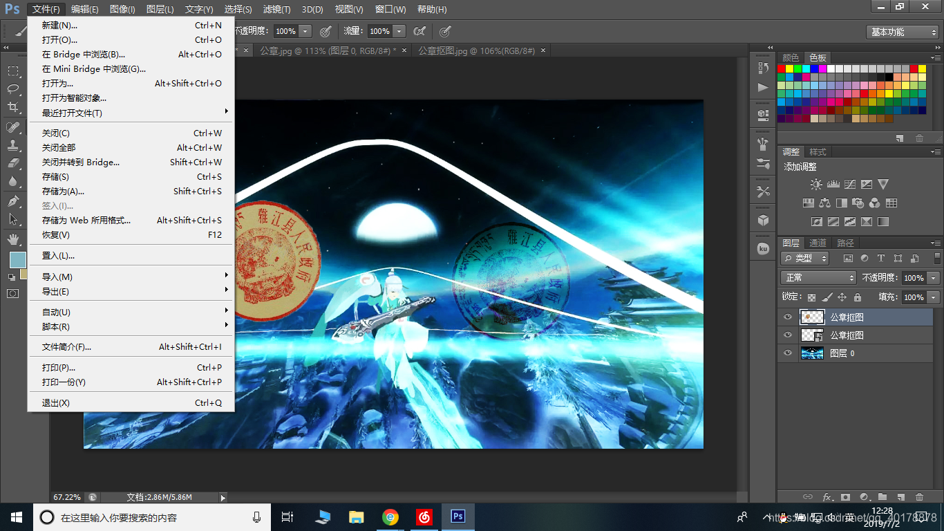Switch to the 通道 tab
Screen dimensions: 944x531
(x=818, y=243)
